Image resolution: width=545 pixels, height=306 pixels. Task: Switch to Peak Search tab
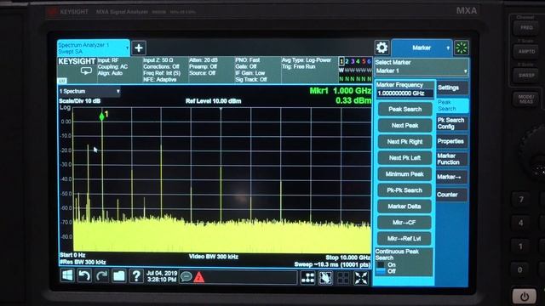click(x=452, y=105)
